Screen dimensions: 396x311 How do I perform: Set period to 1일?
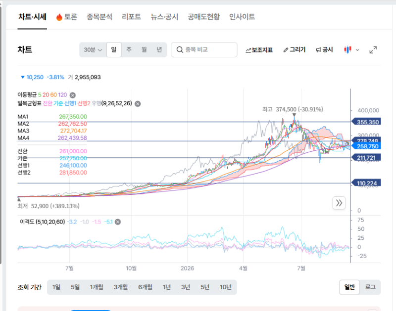[x=56, y=287]
